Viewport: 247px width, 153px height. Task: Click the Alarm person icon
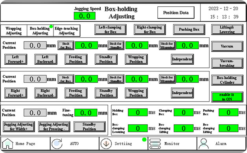pos(204,144)
